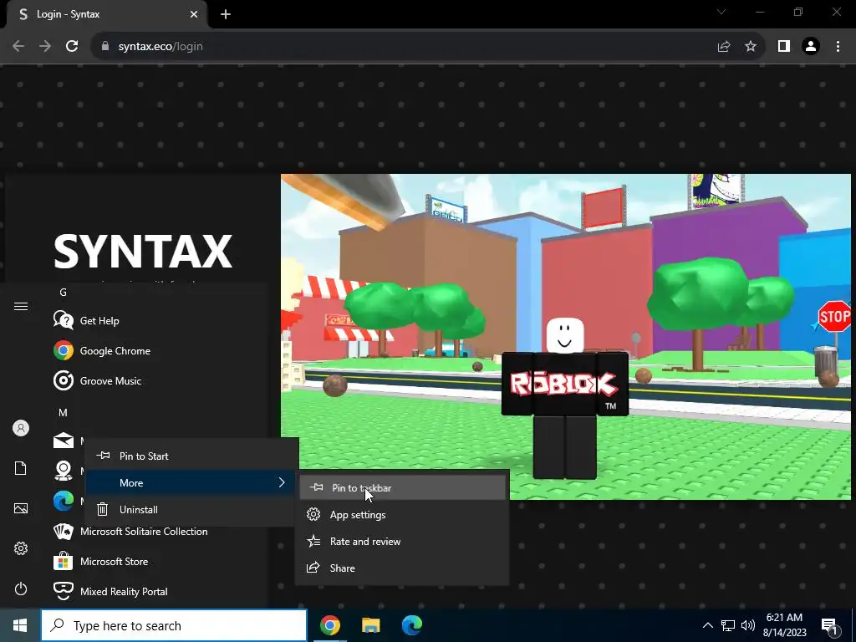Click the Mail envelope app icon
Image resolution: width=856 pixels, height=642 pixels.
coord(64,441)
